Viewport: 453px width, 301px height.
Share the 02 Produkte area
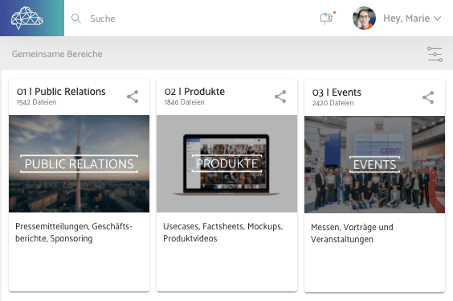click(280, 97)
